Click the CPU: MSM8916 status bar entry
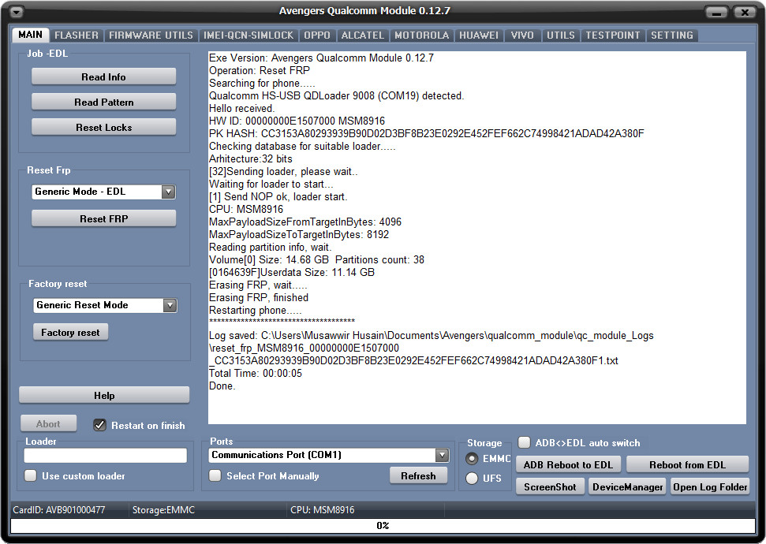 pyautogui.click(x=323, y=510)
